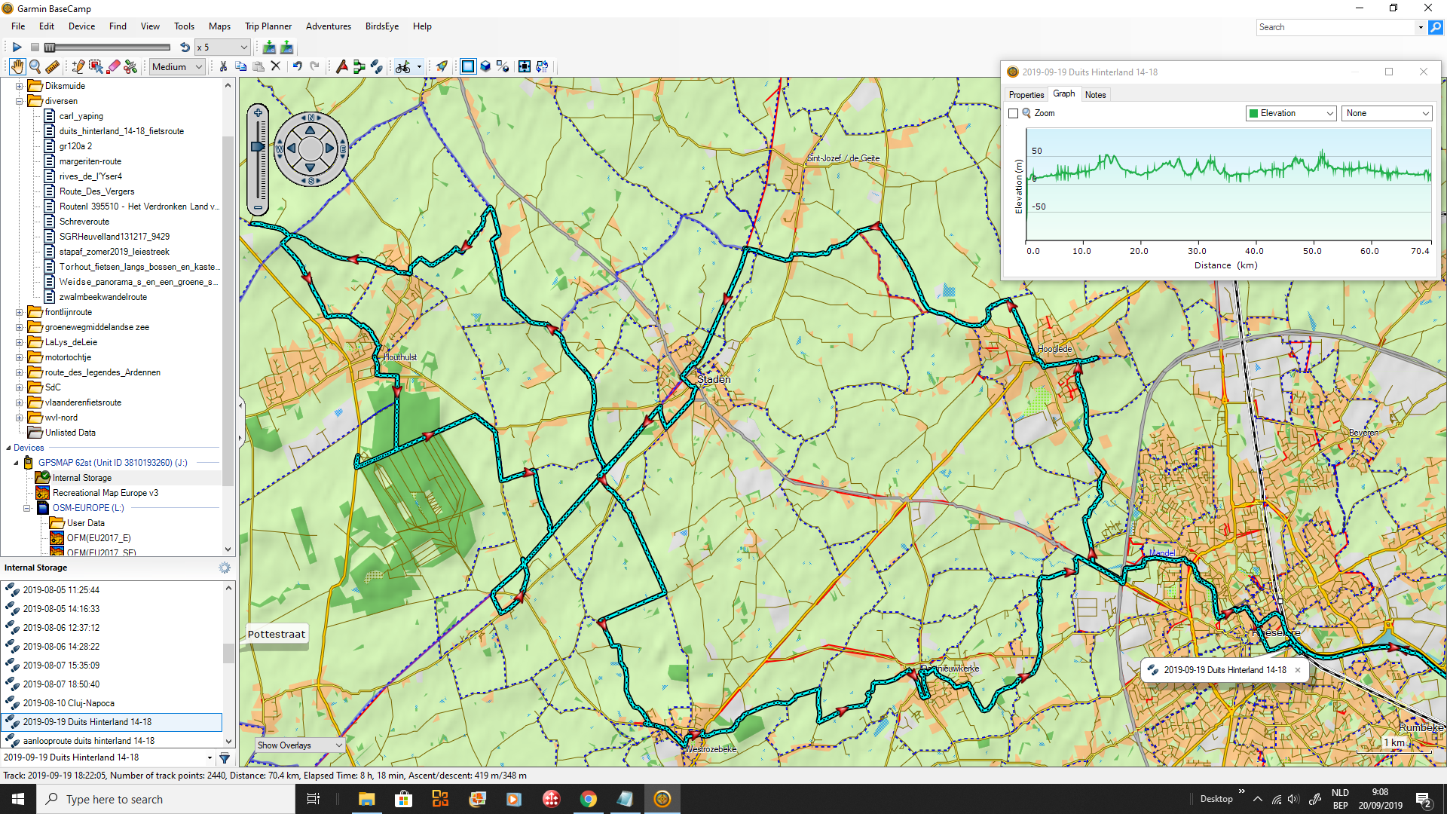The width and height of the screenshot is (1447, 814).
Task: Click the filter funnel icon
Action: point(225,757)
